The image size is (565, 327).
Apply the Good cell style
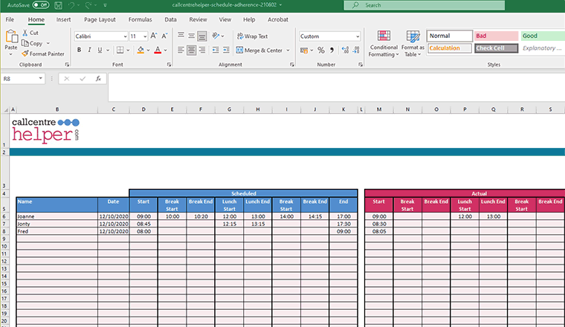pos(542,36)
